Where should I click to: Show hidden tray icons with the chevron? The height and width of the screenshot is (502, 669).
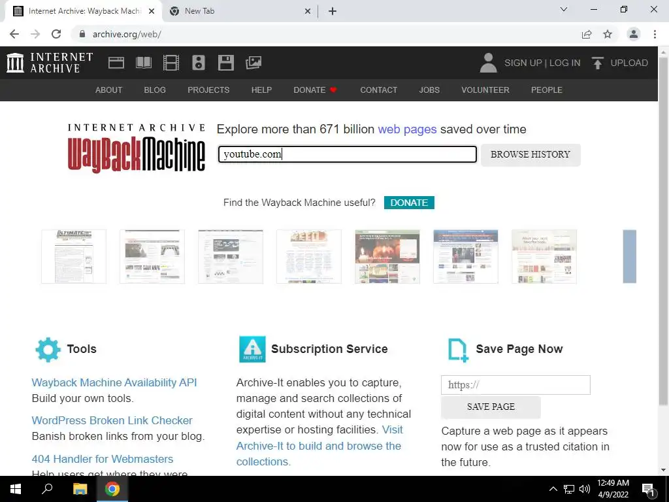click(x=553, y=489)
